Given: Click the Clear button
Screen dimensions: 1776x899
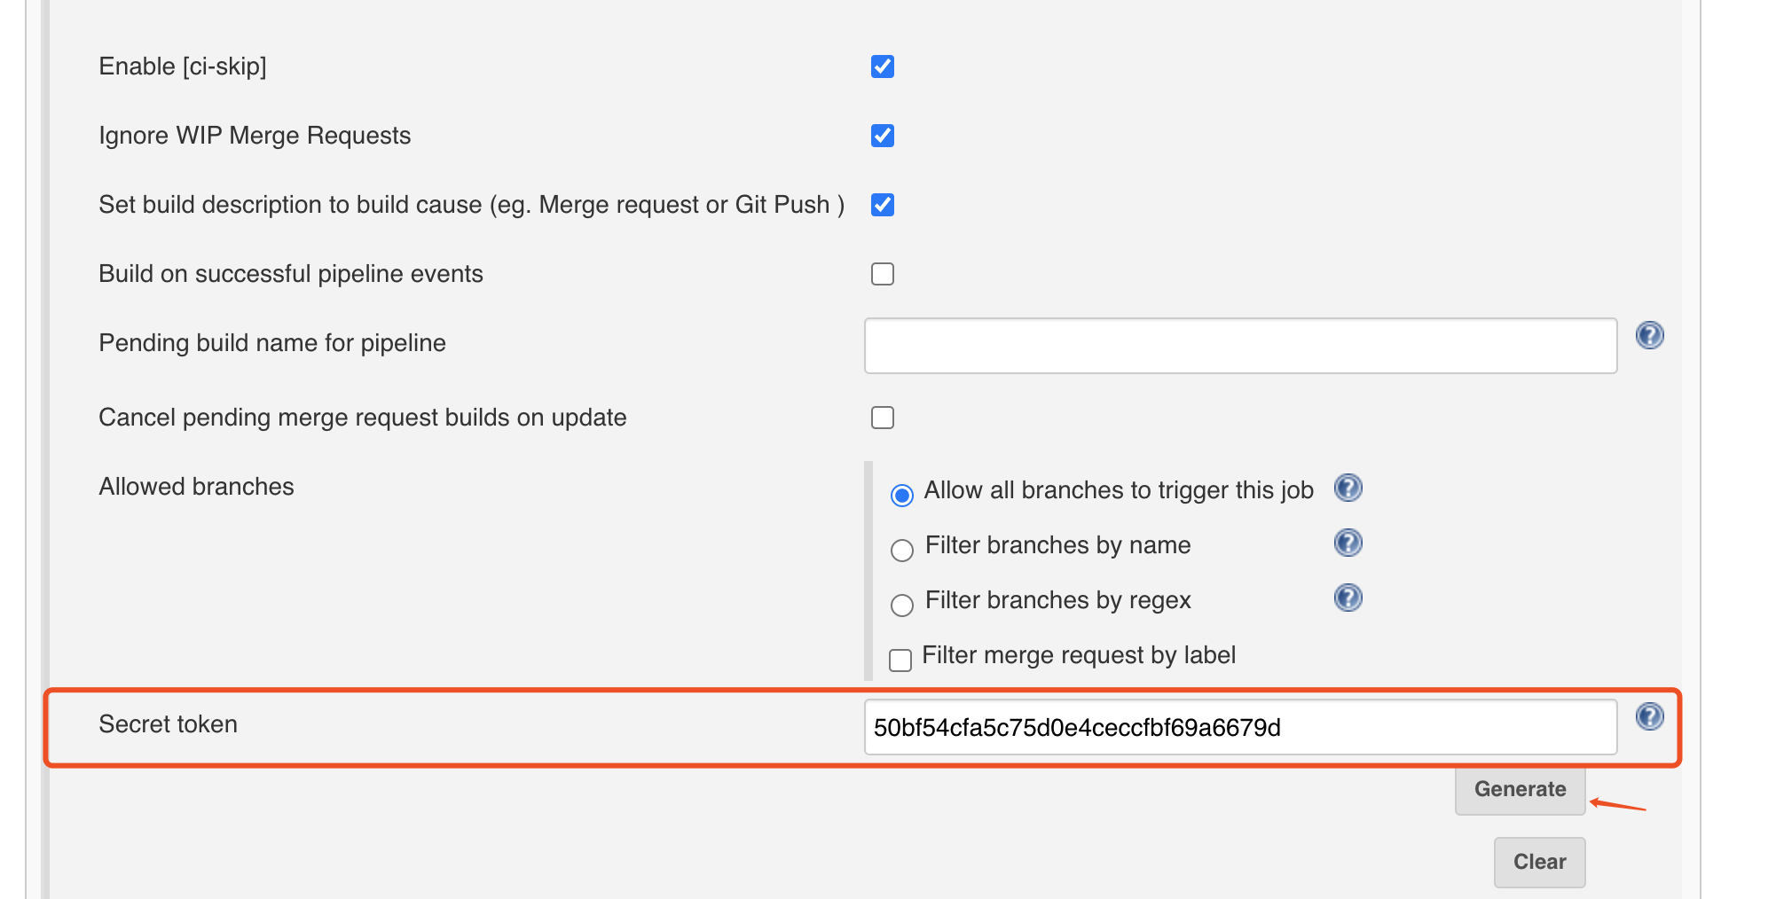Looking at the screenshot, I should 1539,862.
